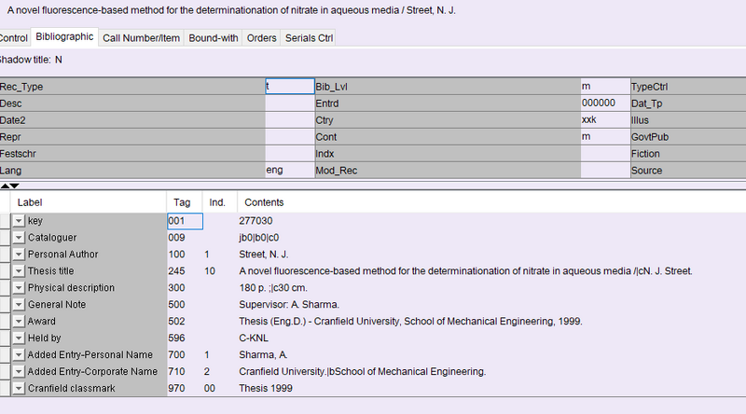Edit the Lang field showing eng

290,170
